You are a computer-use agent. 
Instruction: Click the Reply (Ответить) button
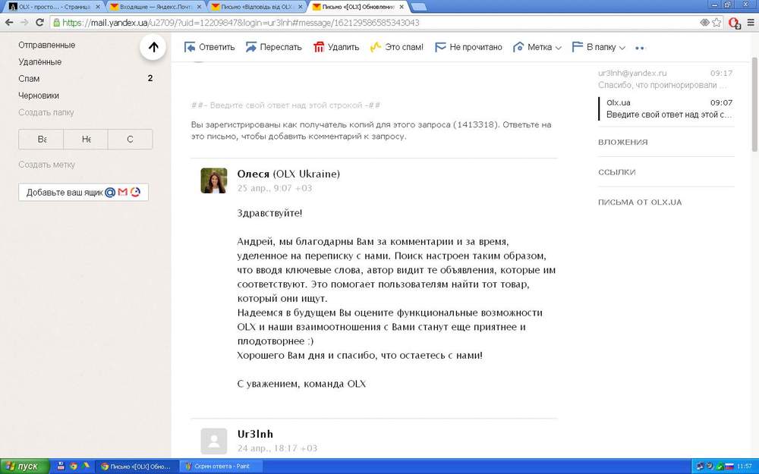pos(209,47)
